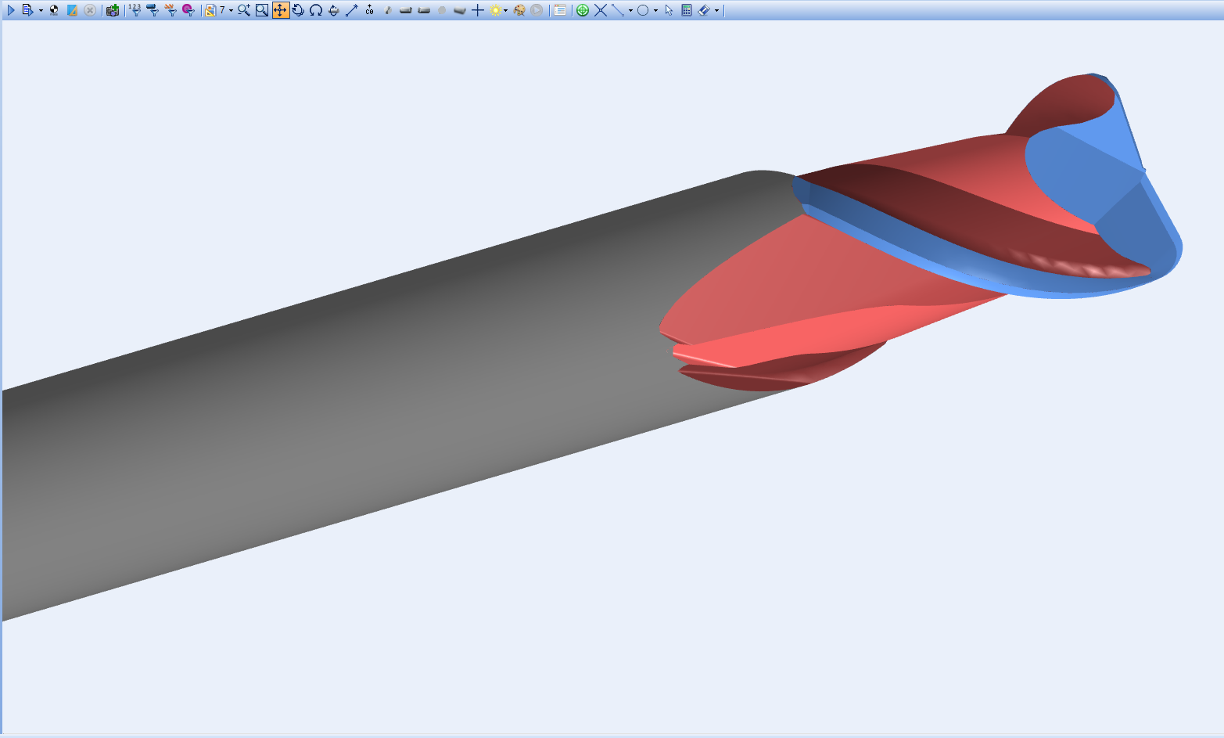Click the blue play simulation arrow

[x=11, y=10]
